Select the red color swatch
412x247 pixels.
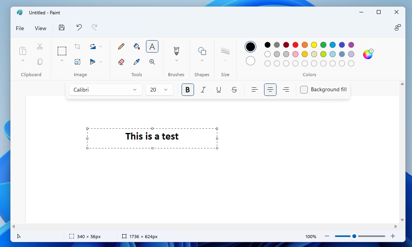click(x=295, y=45)
